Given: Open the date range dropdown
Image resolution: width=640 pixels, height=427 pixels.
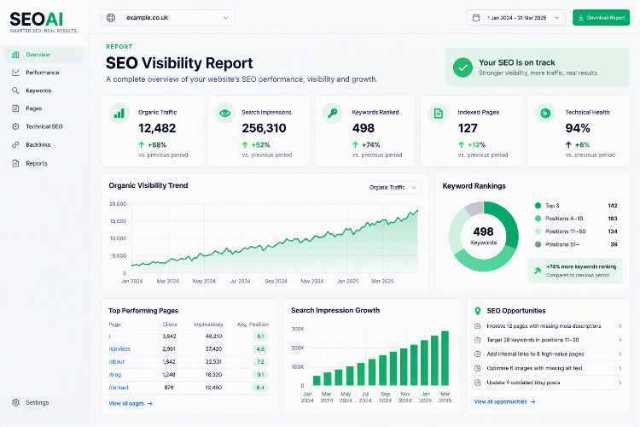Looking at the screenshot, I should coord(516,18).
